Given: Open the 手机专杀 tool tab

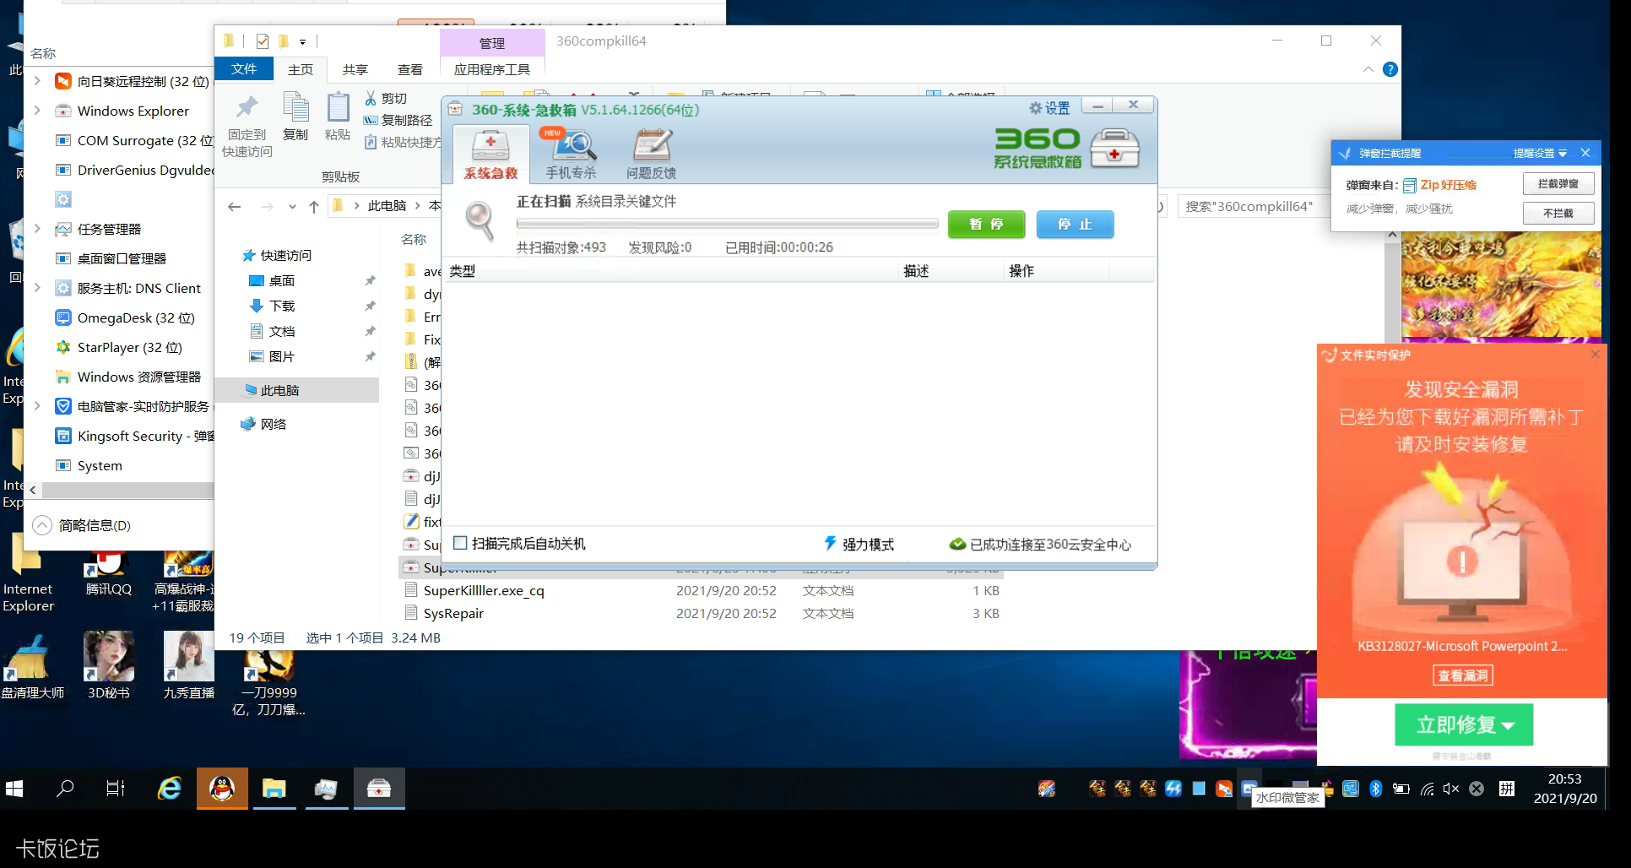Looking at the screenshot, I should (x=571, y=154).
